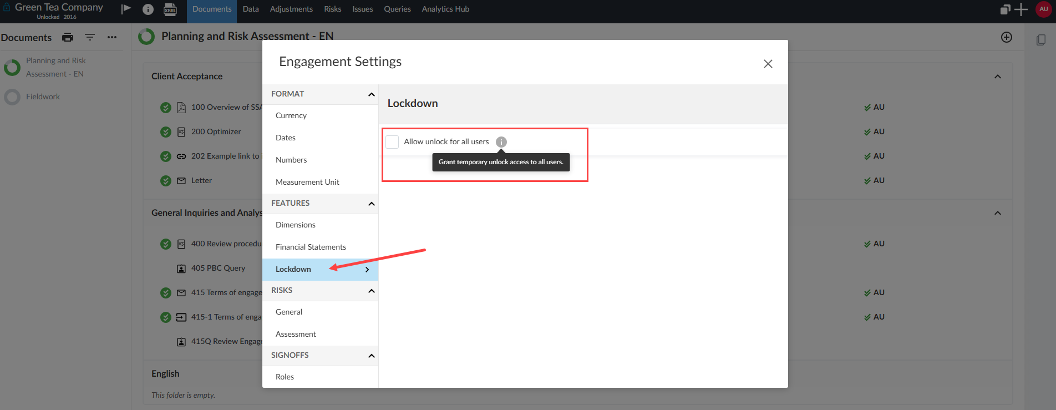Open the Documents more options ellipsis

coord(112,37)
